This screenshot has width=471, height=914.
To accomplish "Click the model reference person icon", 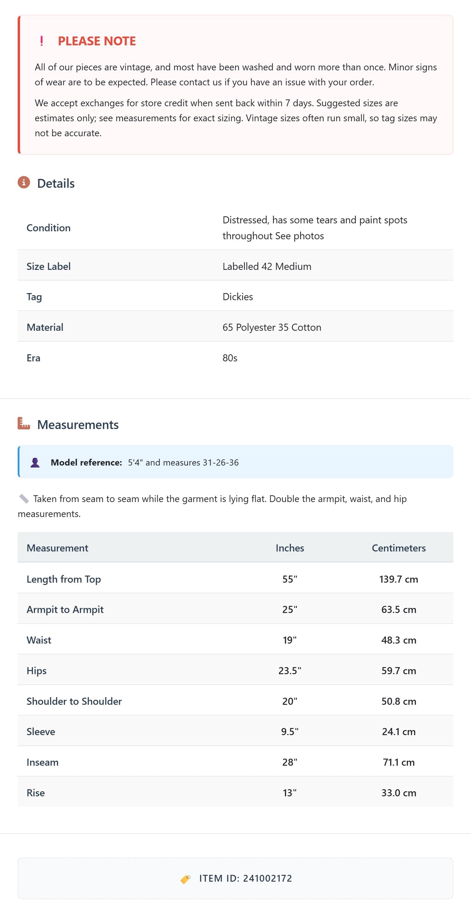I will point(35,463).
